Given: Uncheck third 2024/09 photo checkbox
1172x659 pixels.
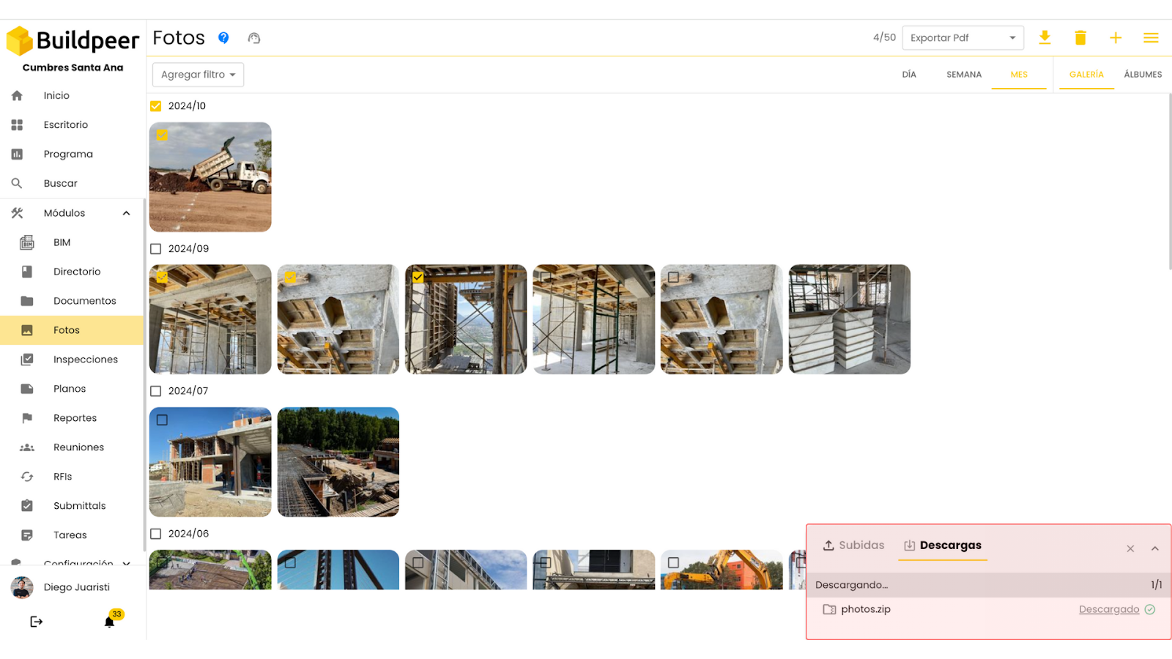Looking at the screenshot, I should point(418,278).
